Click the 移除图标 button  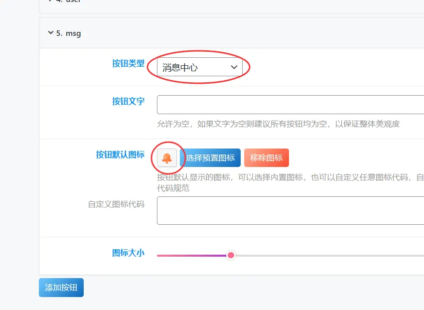point(267,157)
